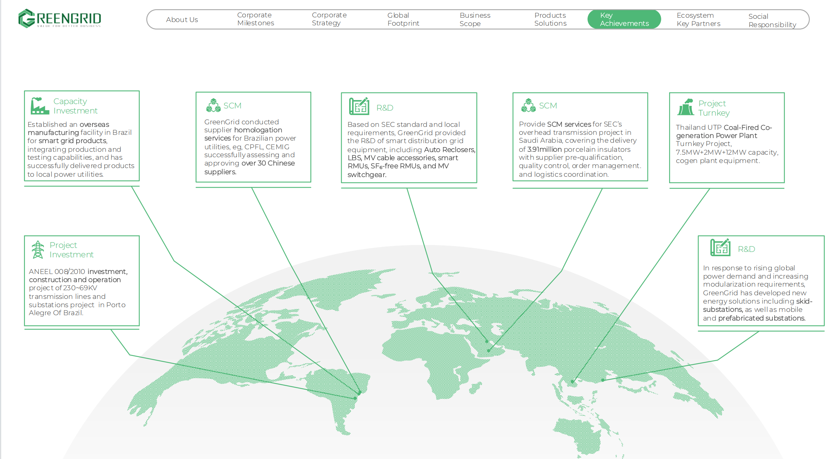This screenshot has width=832, height=459.
Task: Click the R&D blueprint icon in SEC standard card
Action: (x=359, y=106)
